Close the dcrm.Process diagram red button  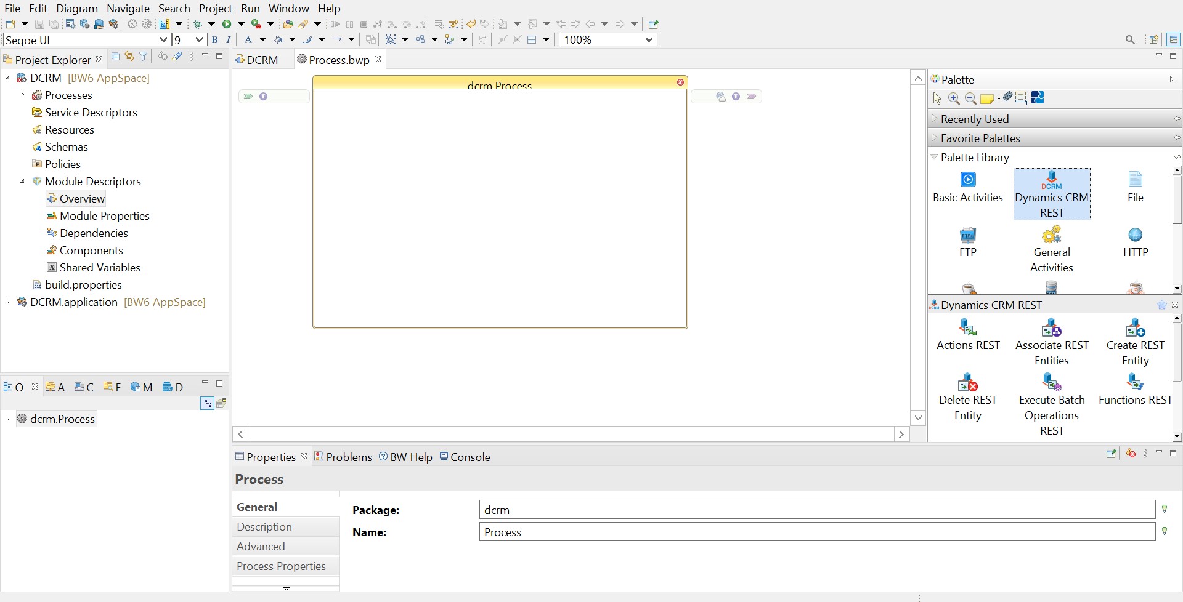click(x=680, y=82)
